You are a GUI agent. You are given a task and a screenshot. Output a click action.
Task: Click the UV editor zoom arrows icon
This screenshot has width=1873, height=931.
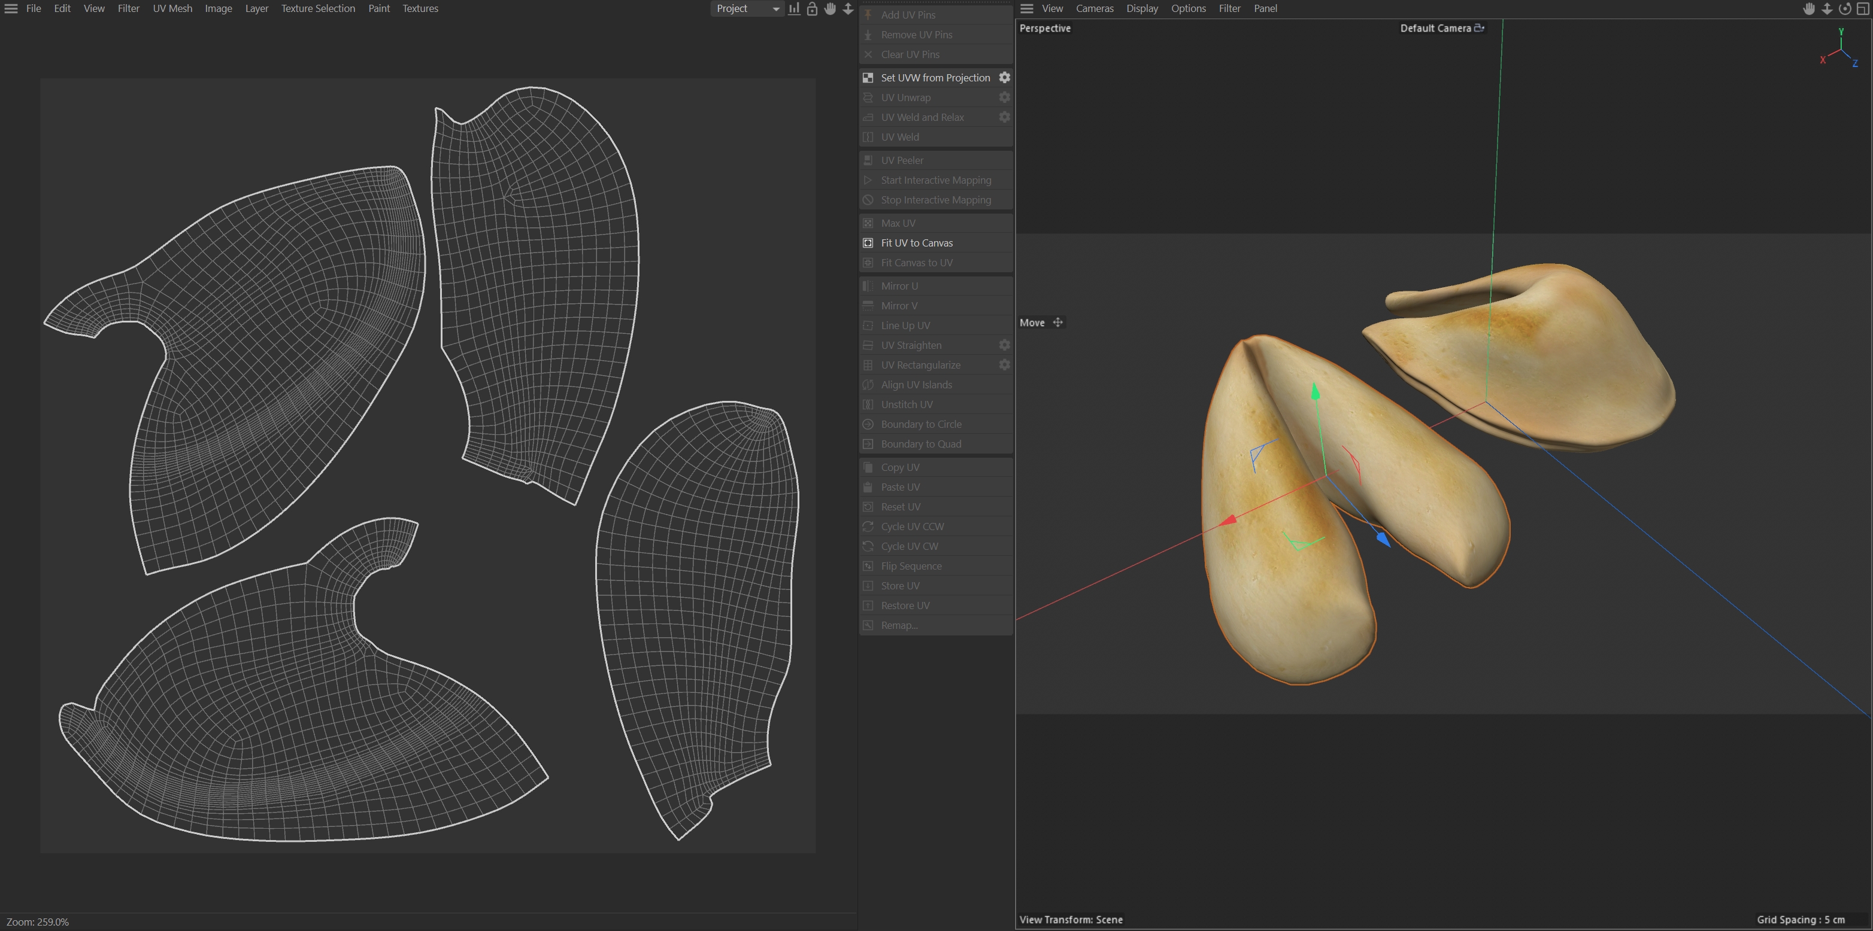pos(848,9)
